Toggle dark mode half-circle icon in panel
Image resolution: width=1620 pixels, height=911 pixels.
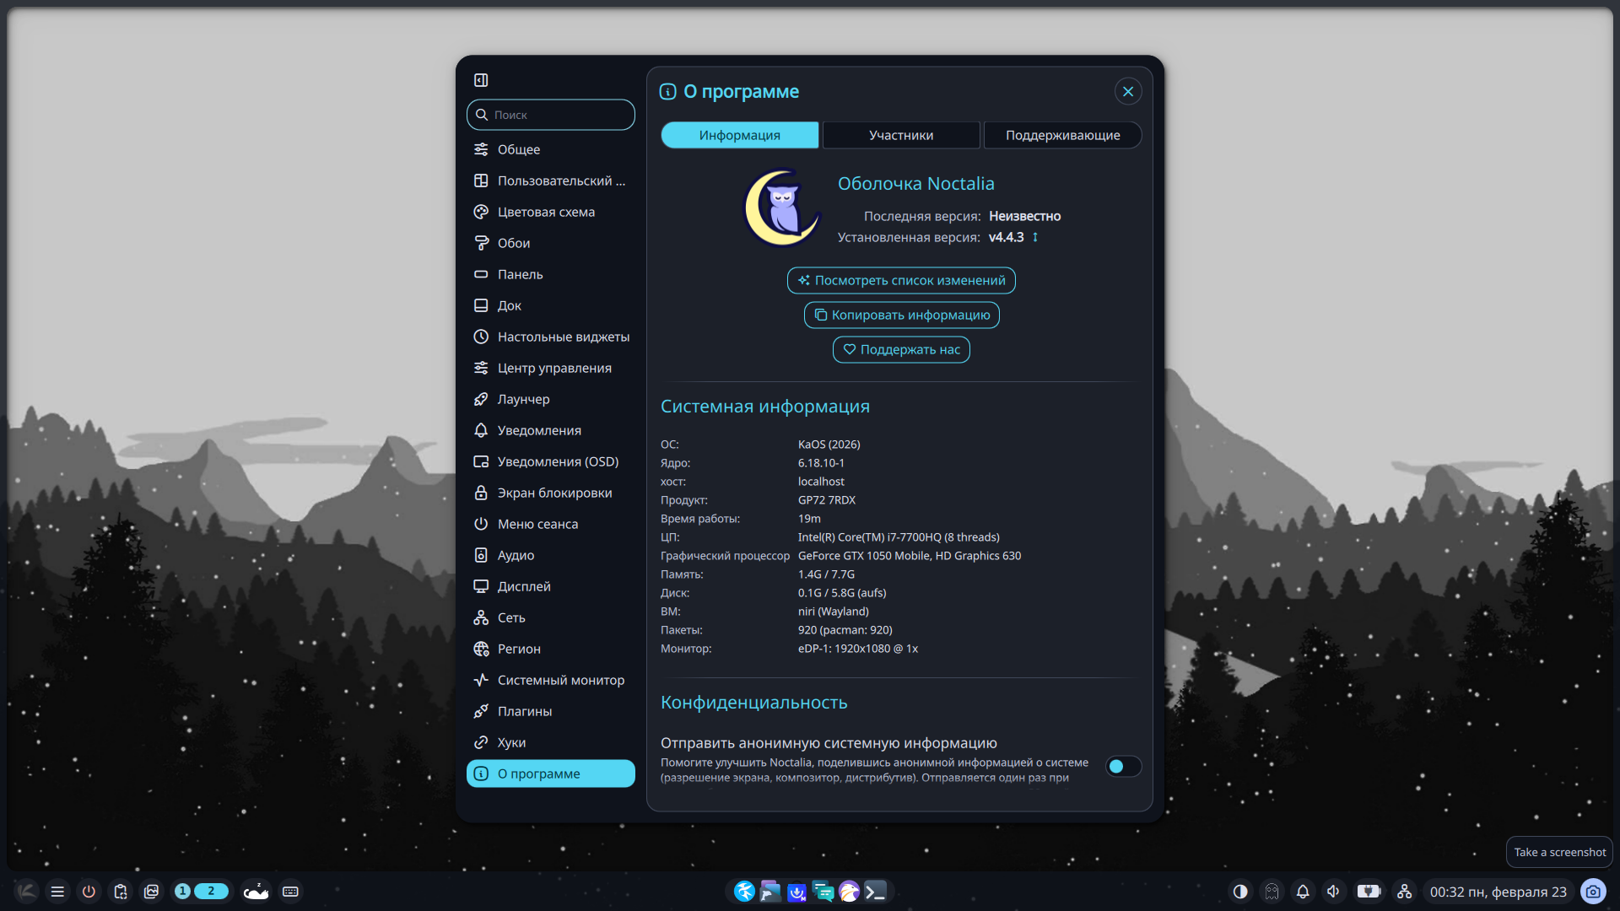tap(1240, 892)
